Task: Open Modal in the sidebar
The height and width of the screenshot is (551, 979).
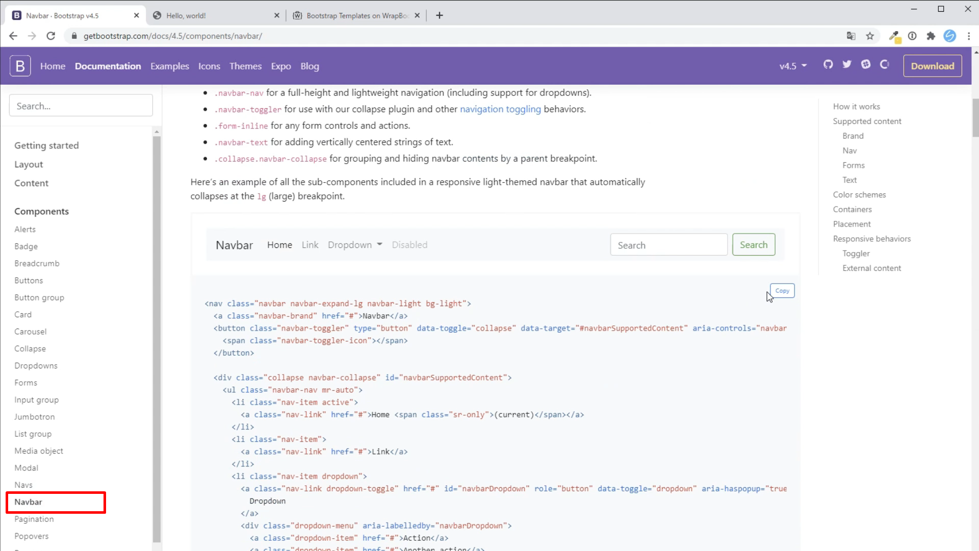Action: (26, 468)
